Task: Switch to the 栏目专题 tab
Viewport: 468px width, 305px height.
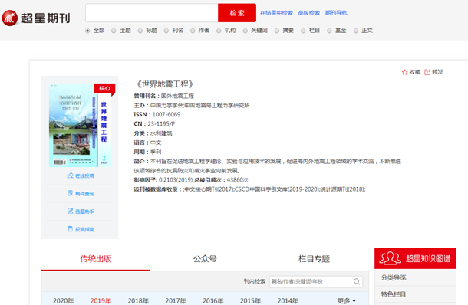Action: click(x=314, y=258)
